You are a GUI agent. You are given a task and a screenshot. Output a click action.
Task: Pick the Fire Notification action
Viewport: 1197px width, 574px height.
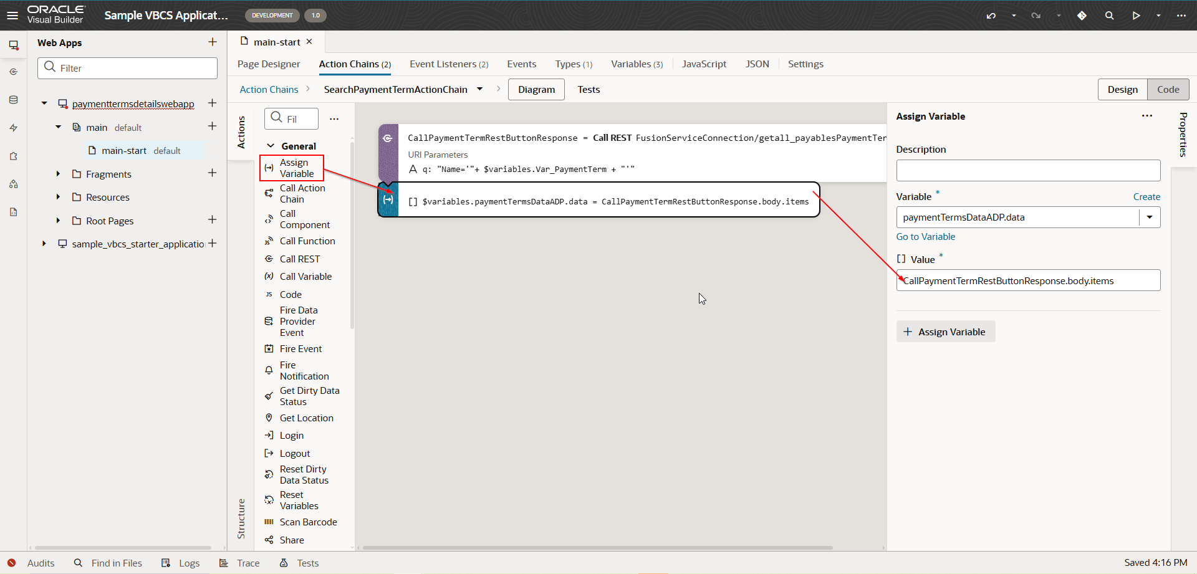tap(297, 371)
